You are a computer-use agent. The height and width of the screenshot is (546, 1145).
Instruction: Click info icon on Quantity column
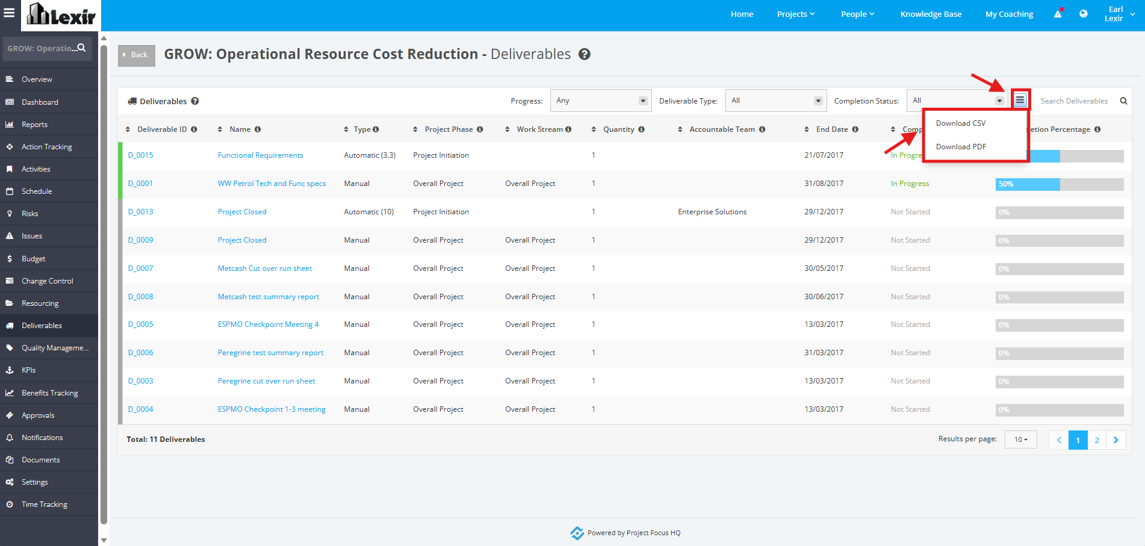642,129
